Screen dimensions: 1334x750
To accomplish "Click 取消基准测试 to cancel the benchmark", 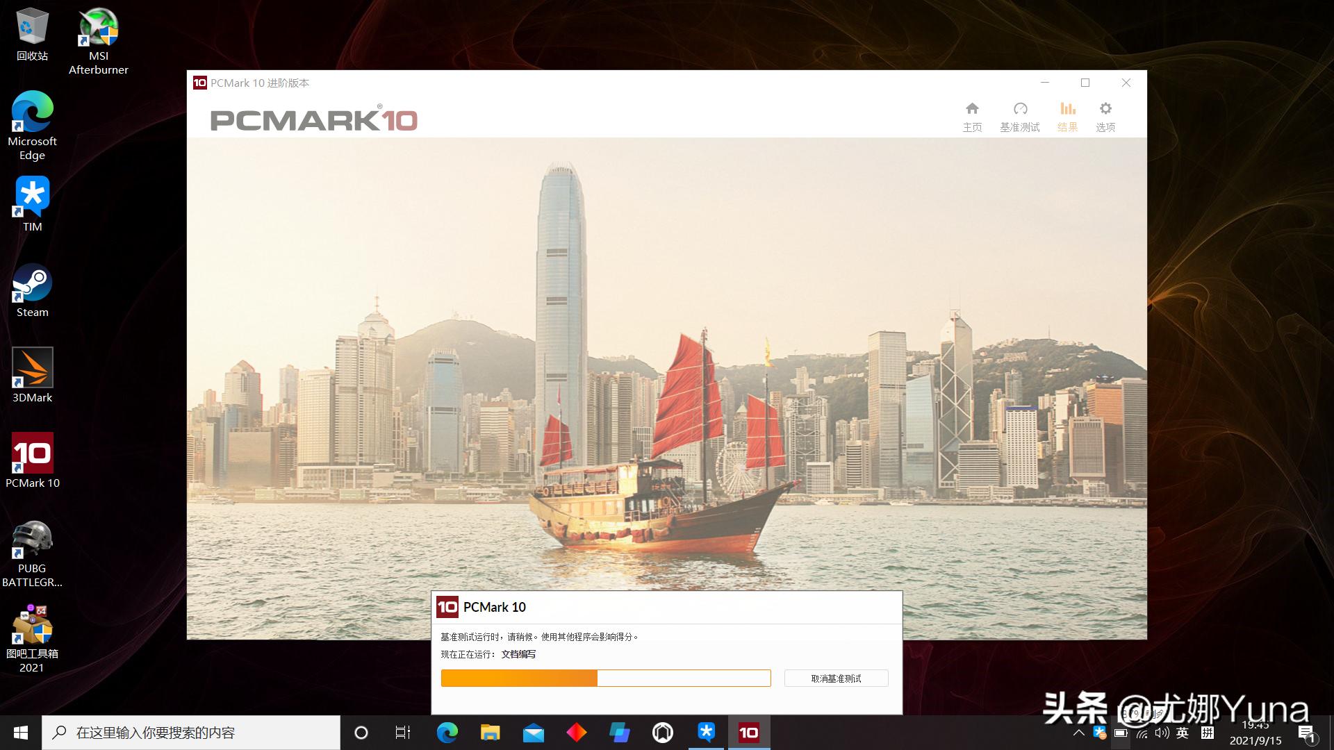I will pyautogui.click(x=836, y=678).
